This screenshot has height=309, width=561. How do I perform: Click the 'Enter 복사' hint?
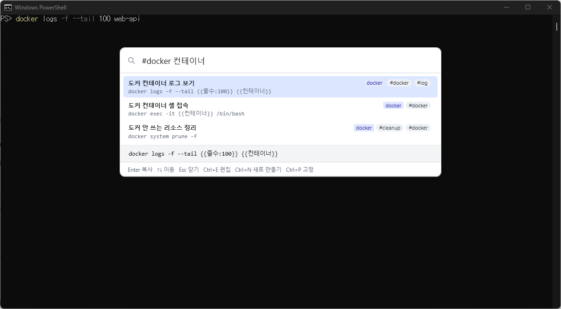click(140, 170)
